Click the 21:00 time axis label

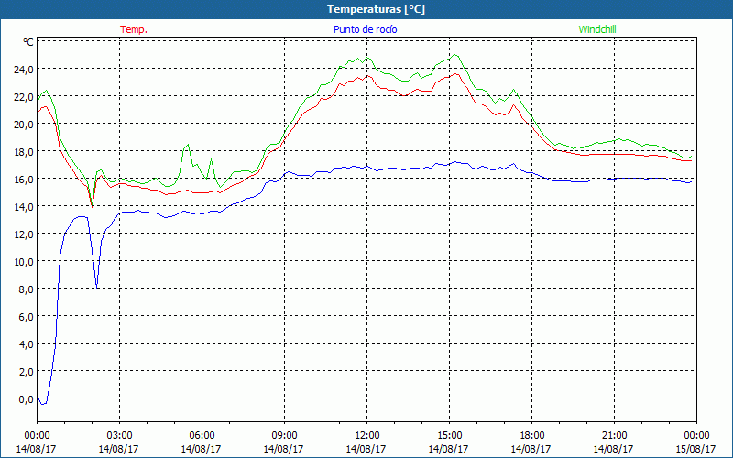tap(614, 436)
